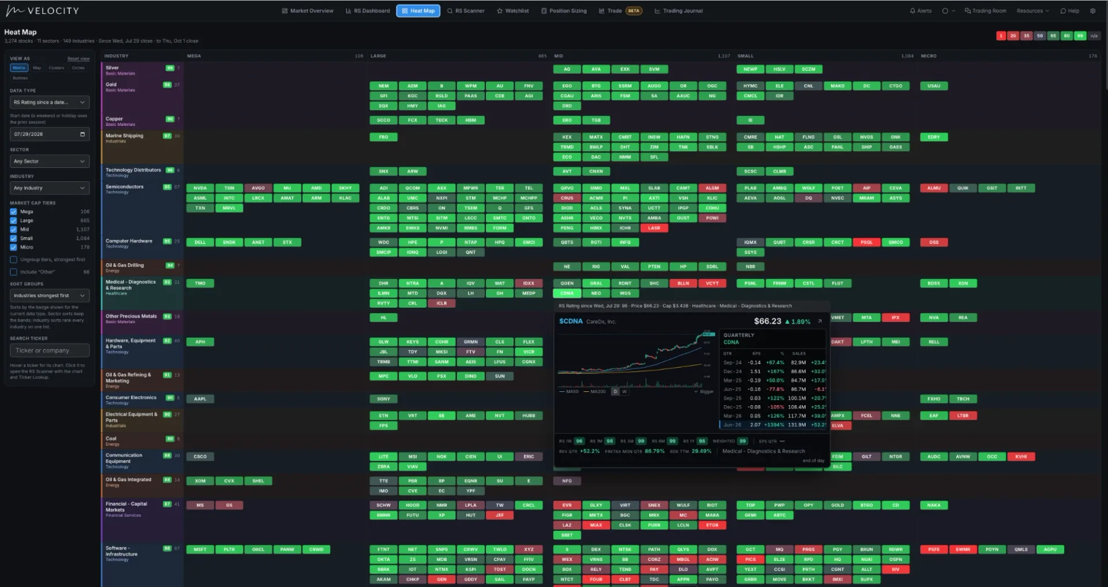Open Sort Groups dropdown
Viewport: 1108px width, 587px height.
tap(50, 296)
